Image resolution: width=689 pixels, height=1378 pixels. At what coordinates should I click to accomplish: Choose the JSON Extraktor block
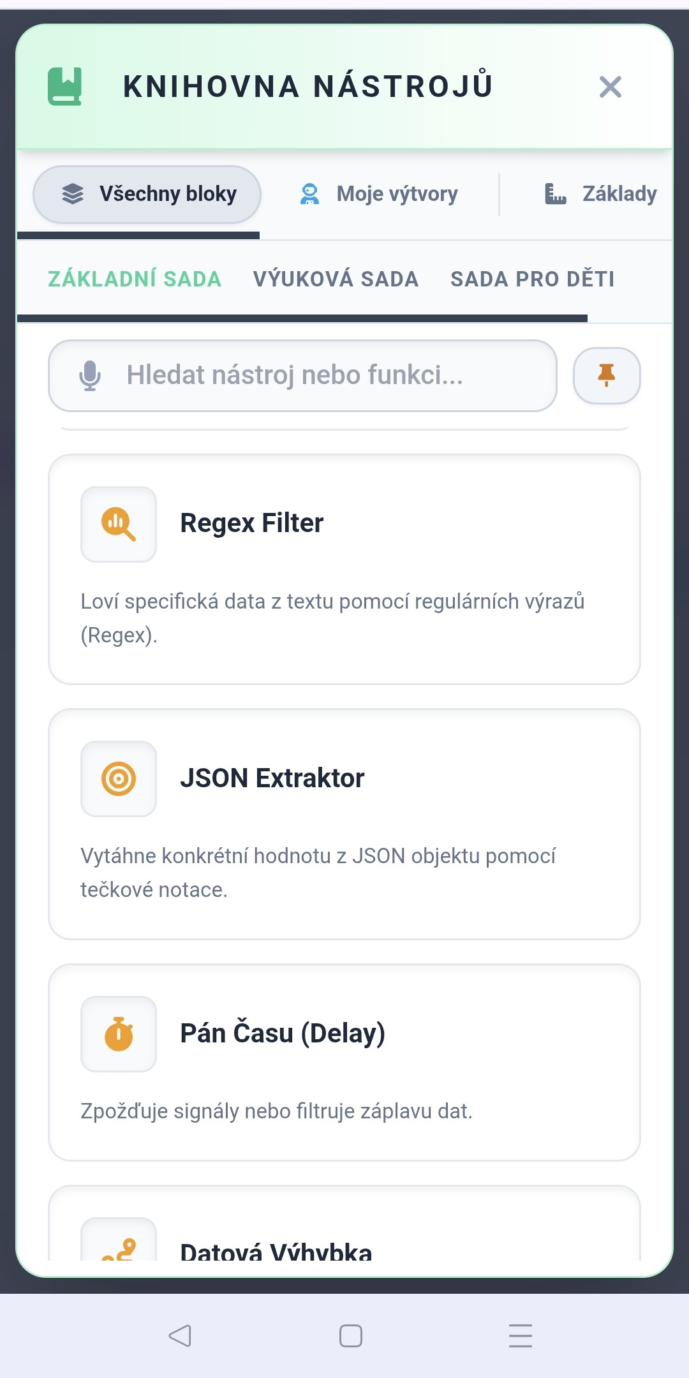point(344,824)
